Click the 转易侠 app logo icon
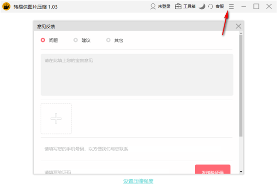This screenshot has height=195, width=277. pyautogui.click(x=6, y=6)
